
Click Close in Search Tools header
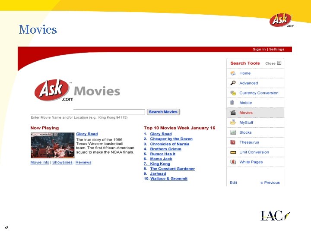coord(270,63)
